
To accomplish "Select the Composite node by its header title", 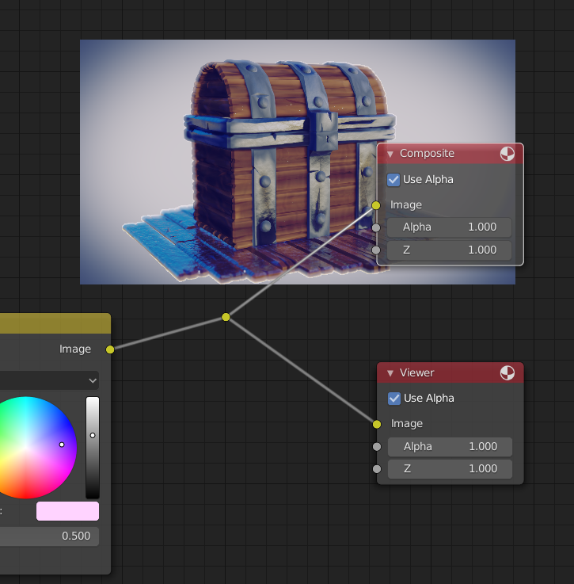I will tap(427, 154).
